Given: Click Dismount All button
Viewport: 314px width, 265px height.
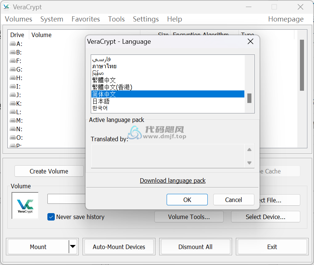Looking at the screenshot, I should click(x=196, y=246).
